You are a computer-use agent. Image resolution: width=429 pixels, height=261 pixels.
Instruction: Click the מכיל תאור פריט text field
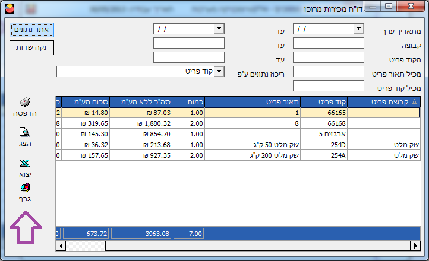[x=329, y=72]
